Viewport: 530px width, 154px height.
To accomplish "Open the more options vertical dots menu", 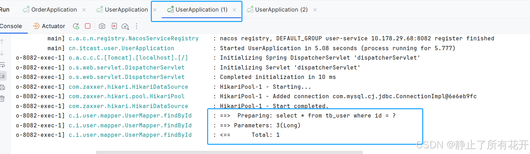I will coord(137,26).
